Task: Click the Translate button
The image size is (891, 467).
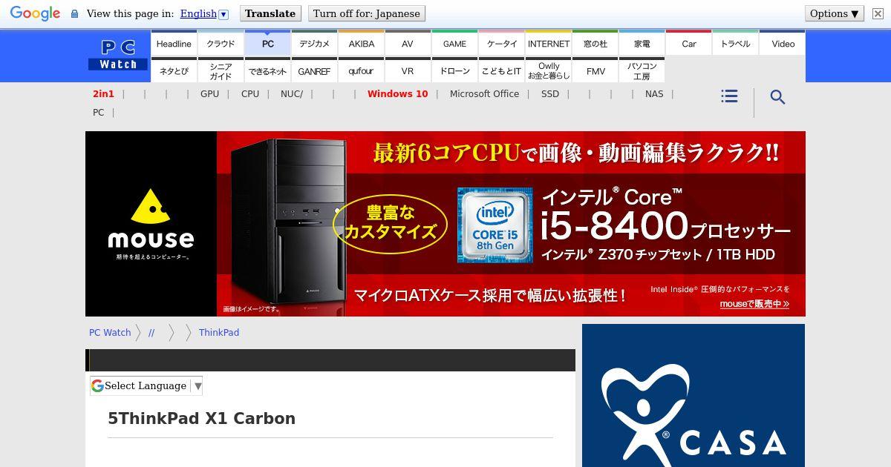Action: (x=270, y=13)
